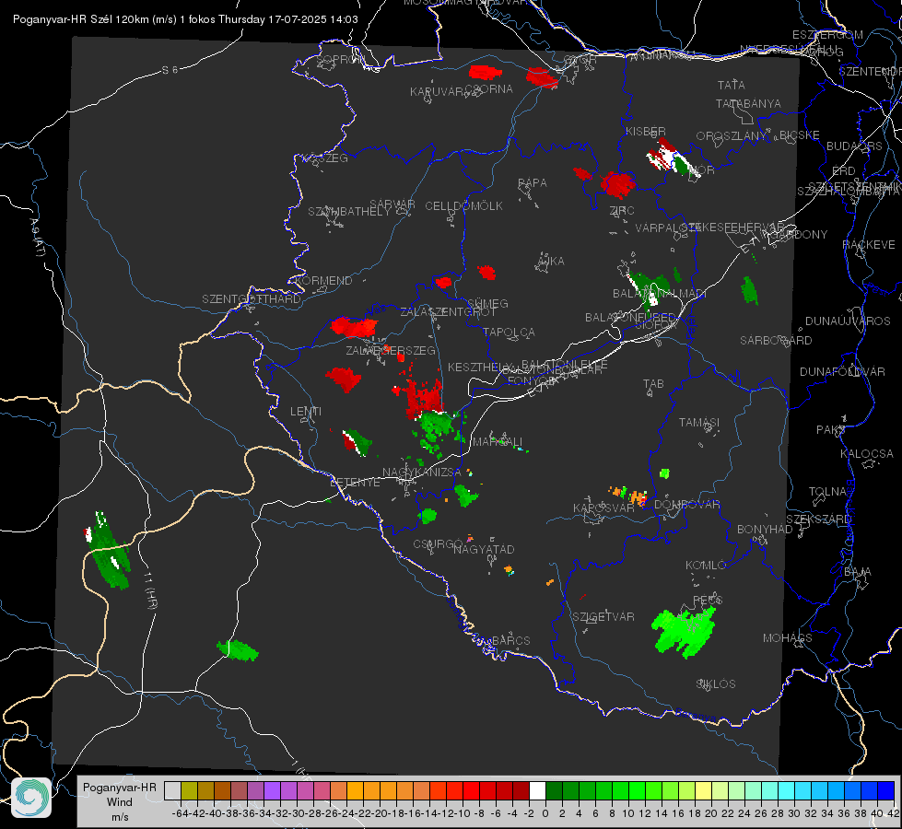Viewport: 902px width, 829px height.
Task: Click the 'Poganyvar-HR Wind m/s' legend label
Action: point(120,802)
